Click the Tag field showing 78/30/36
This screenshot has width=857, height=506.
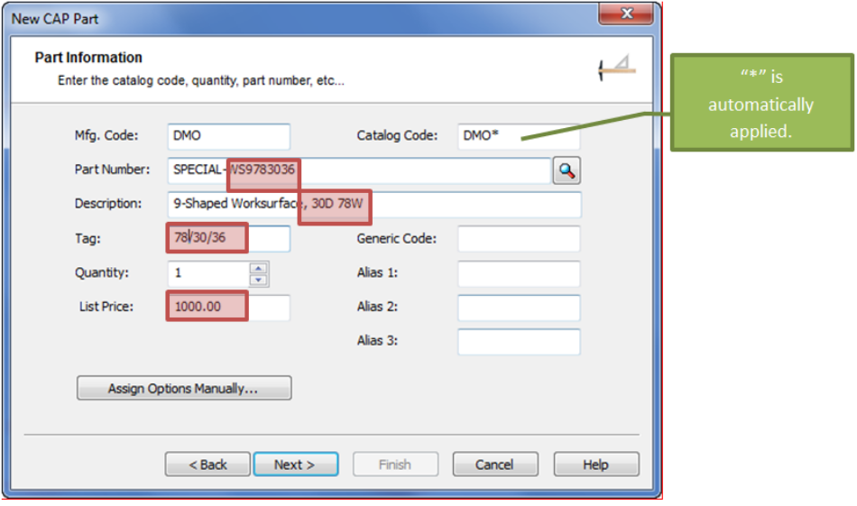pyautogui.click(x=229, y=238)
